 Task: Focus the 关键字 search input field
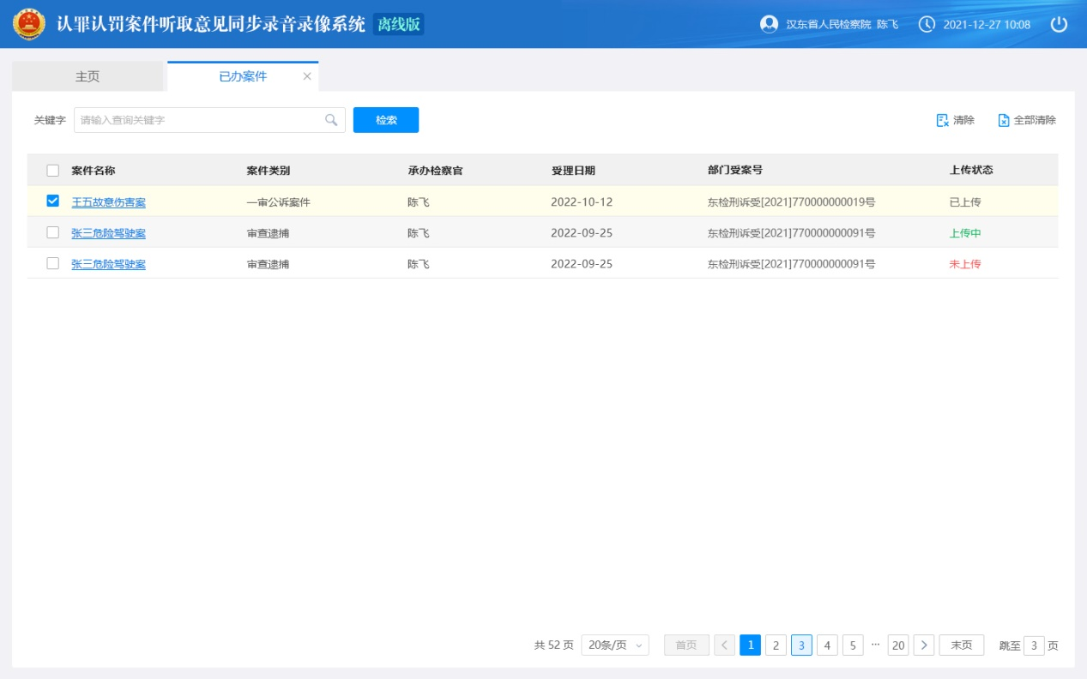point(199,120)
